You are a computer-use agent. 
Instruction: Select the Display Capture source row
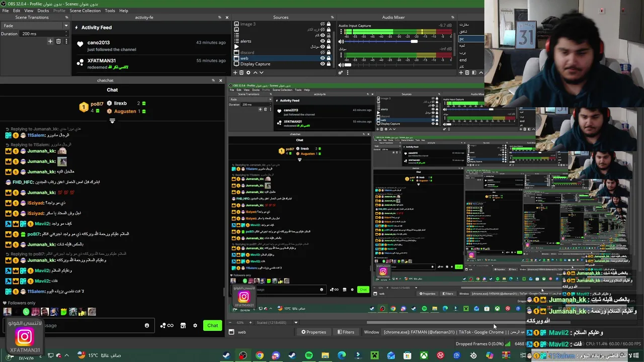pos(282,64)
